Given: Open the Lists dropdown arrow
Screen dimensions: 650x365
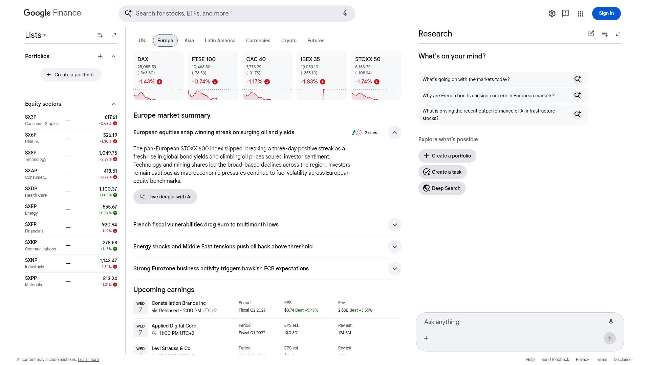Looking at the screenshot, I should (45, 35).
